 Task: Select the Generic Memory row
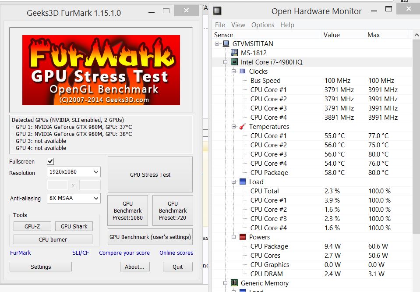coord(312,283)
